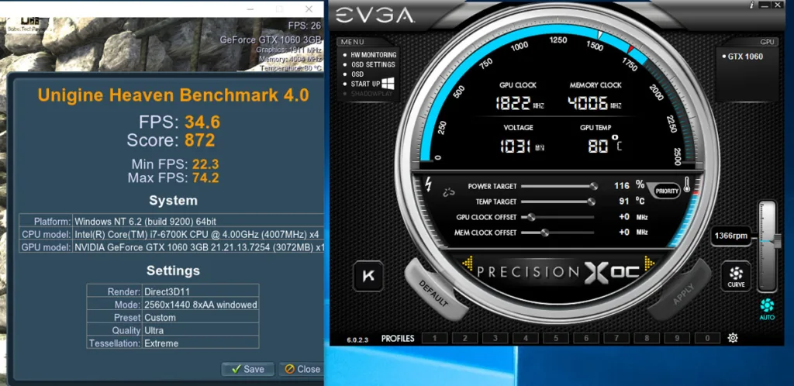Click the K-Boost icon button
Viewport: 794px width, 386px height.
(x=368, y=276)
